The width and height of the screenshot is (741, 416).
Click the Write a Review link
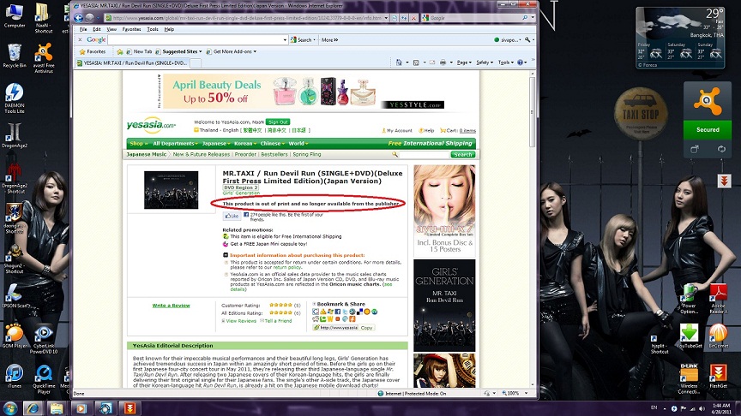[x=171, y=306]
